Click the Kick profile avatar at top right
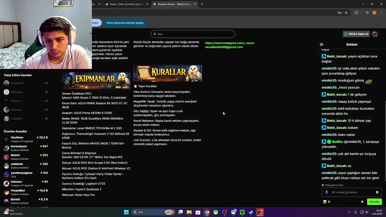Viewport: 386px width, 217px height. [x=375, y=34]
